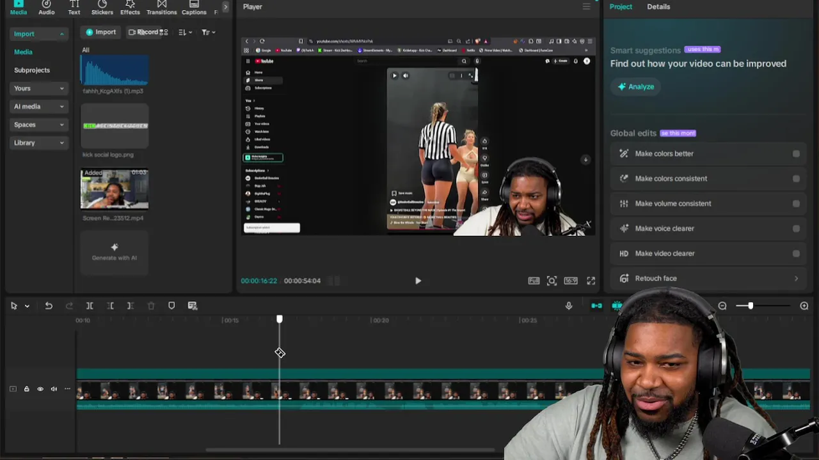Open the Audio panel
This screenshot has width=819, height=460.
[46, 8]
